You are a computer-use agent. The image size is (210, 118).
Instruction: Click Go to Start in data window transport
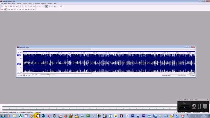[x=19, y=75]
